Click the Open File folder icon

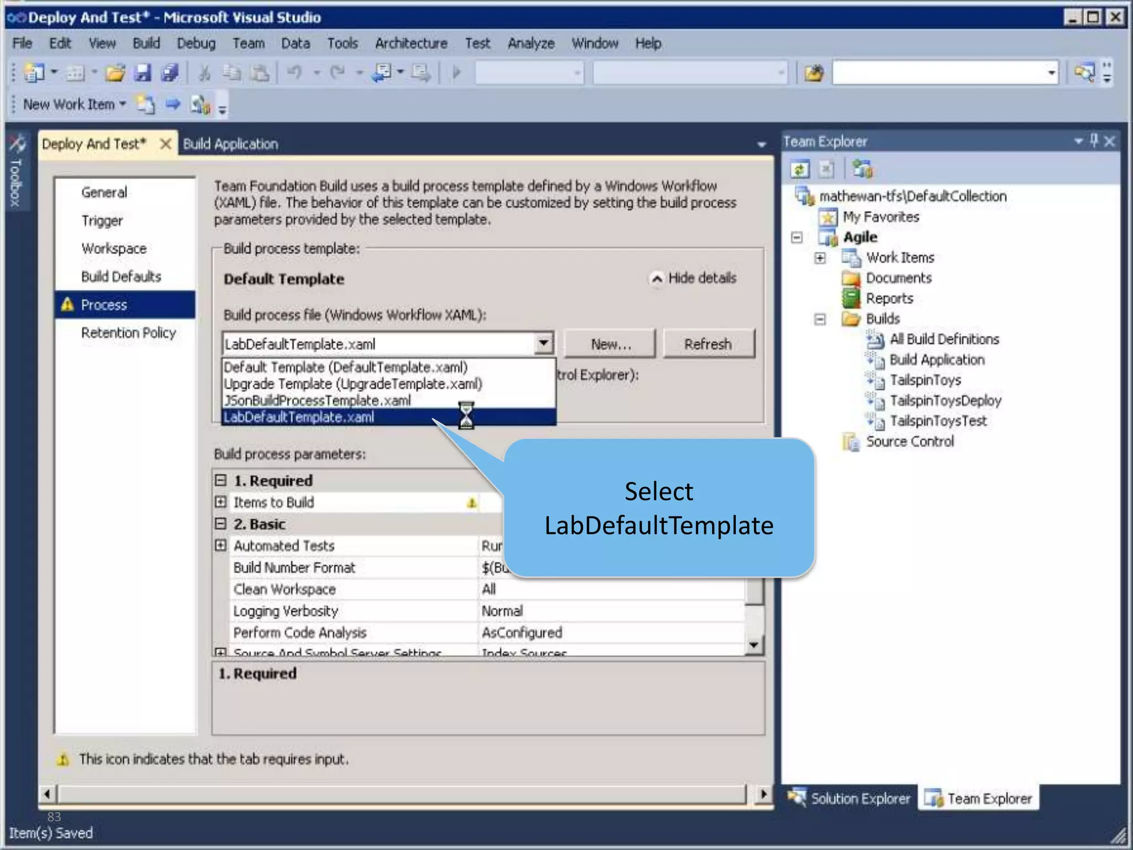pos(115,72)
